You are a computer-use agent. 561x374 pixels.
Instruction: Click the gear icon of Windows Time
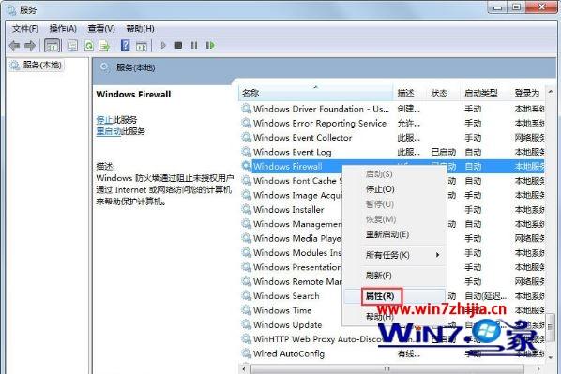(x=246, y=310)
